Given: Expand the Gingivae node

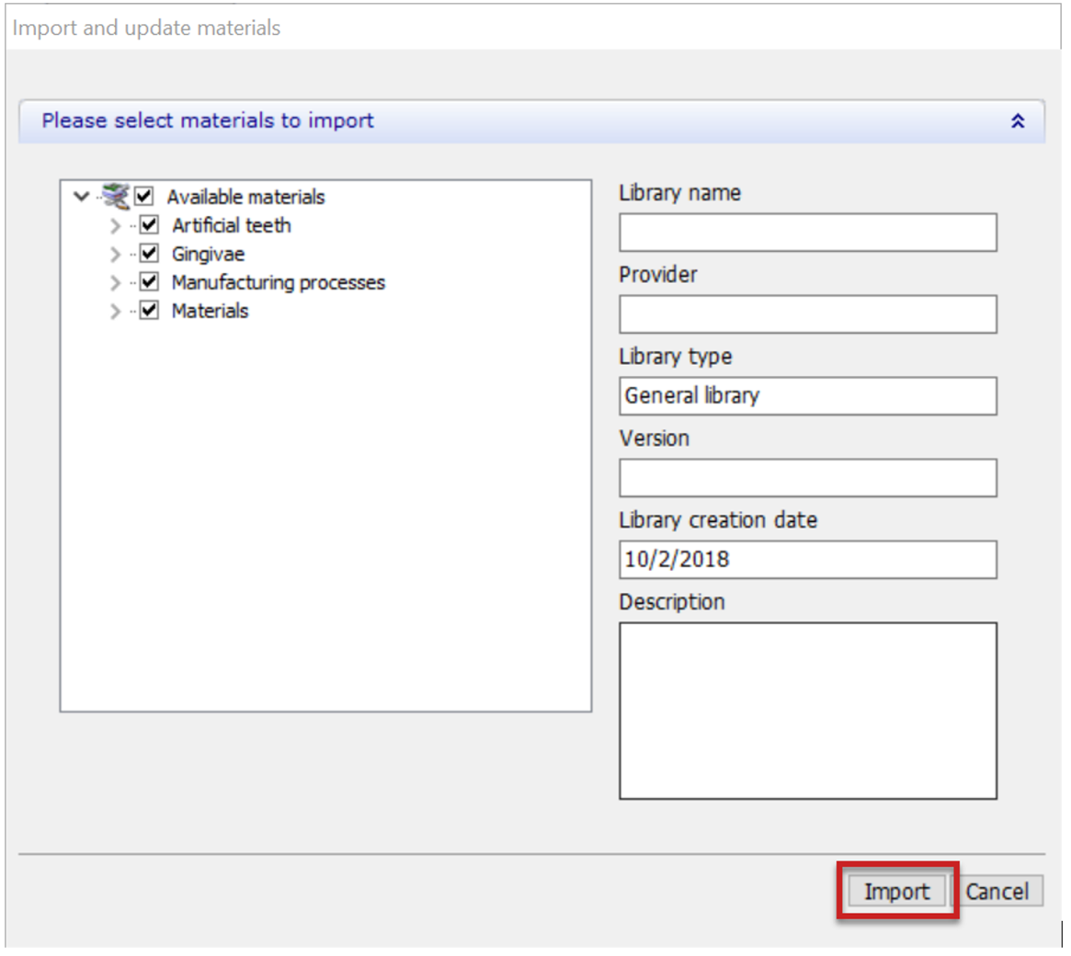Looking at the screenshot, I should coord(115,254).
